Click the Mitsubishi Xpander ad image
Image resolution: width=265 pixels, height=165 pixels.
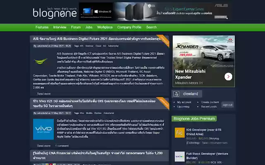[x=204, y=52]
